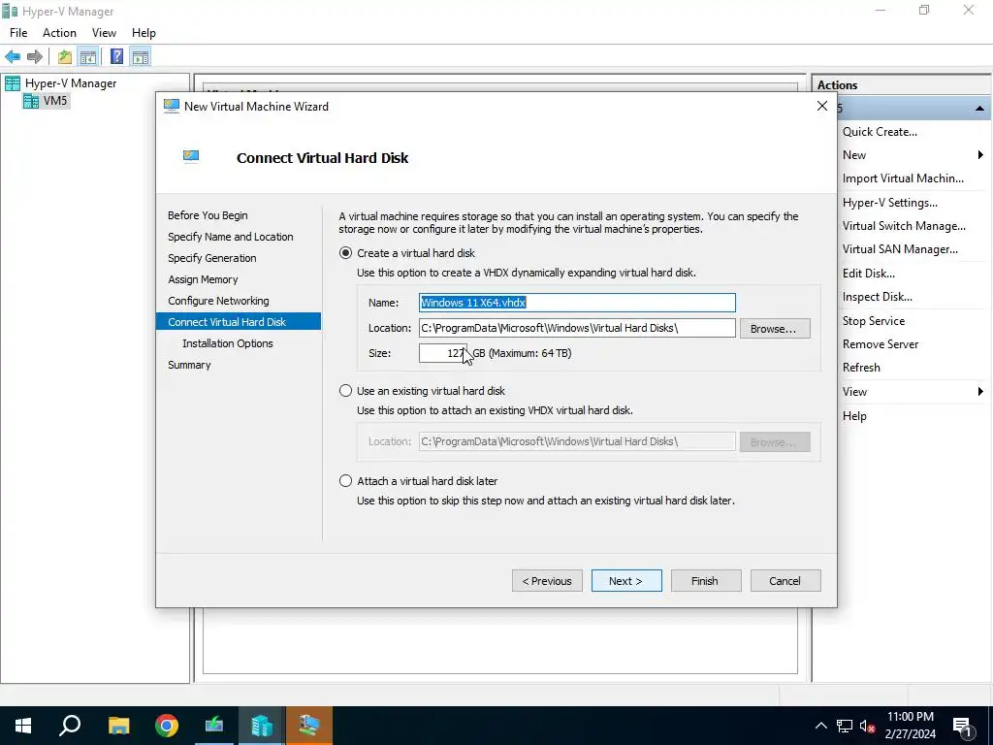
Task: Click the network status tray icon
Action: click(x=845, y=726)
